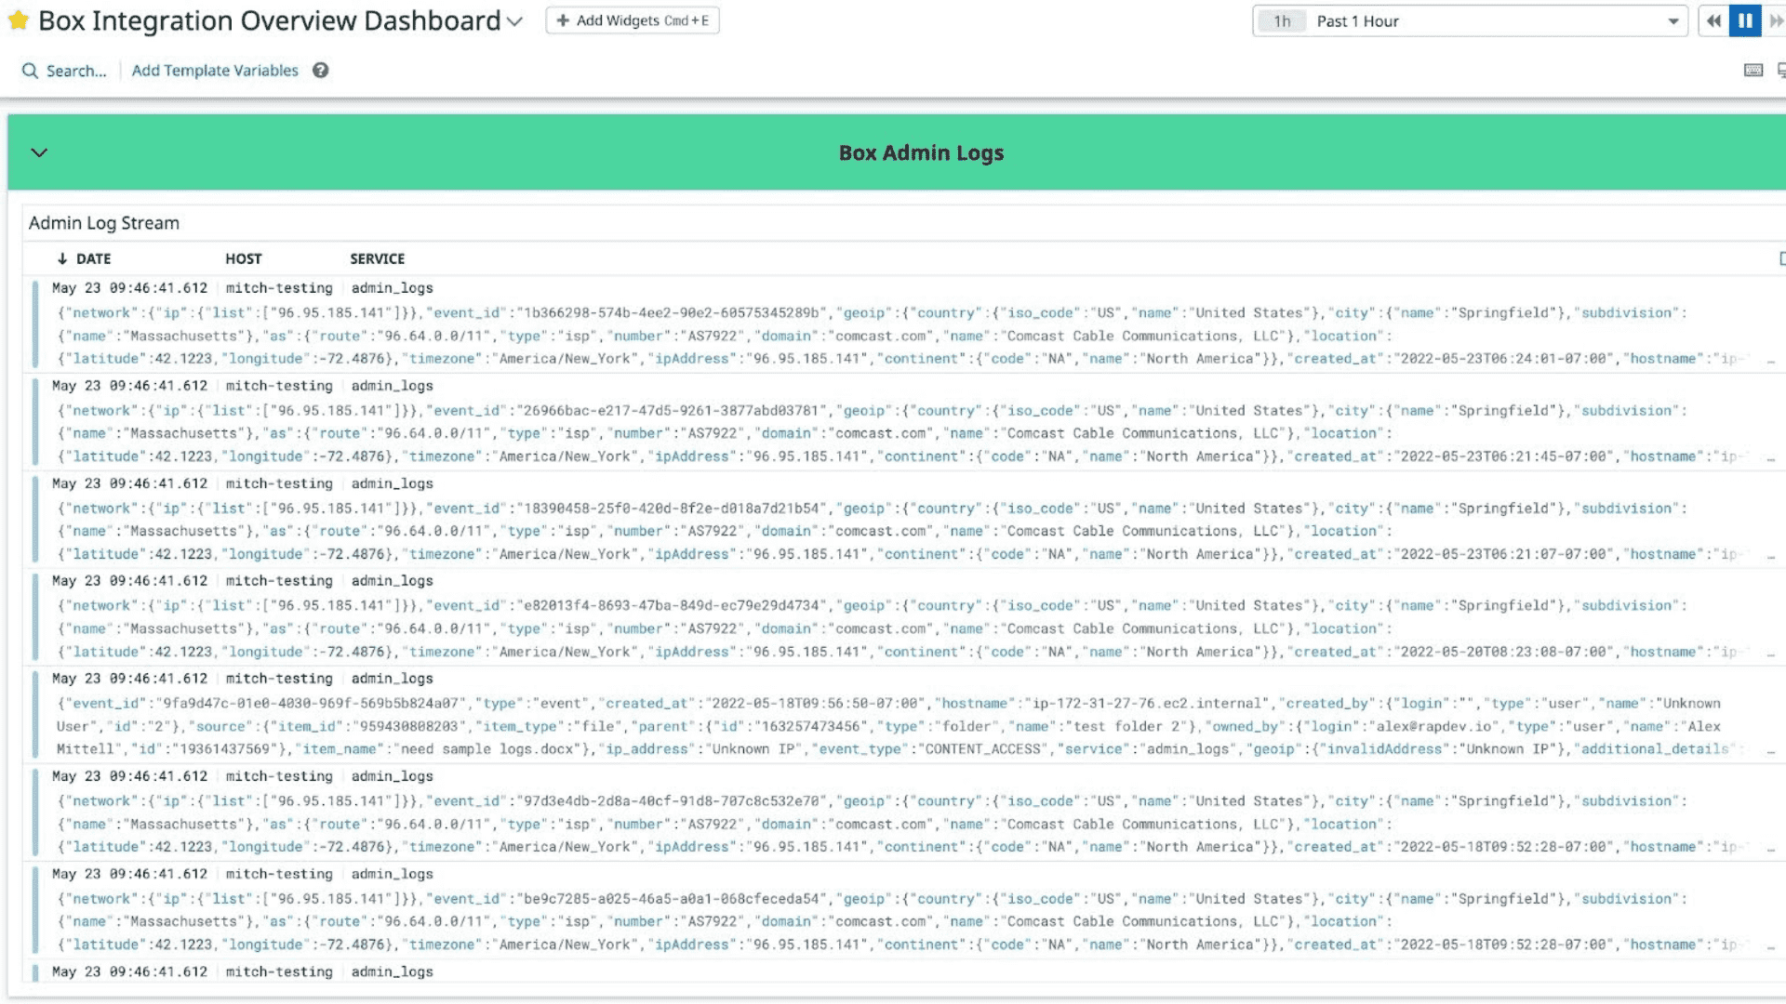Sort logs by the DATE column
Screen dimensions: 1786x1004
point(93,258)
